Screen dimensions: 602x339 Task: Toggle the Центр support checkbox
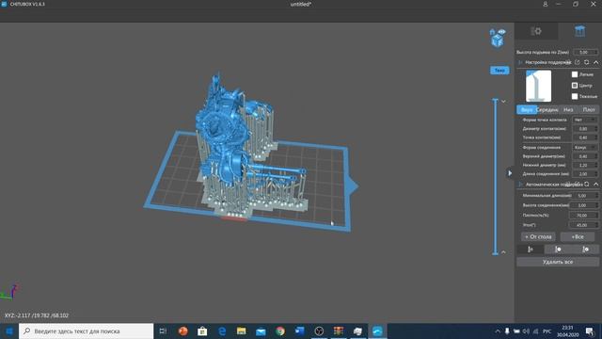[575, 86]
